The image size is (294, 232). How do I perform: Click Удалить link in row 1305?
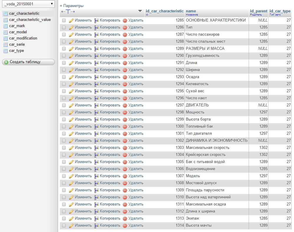[x=136, y=162]
